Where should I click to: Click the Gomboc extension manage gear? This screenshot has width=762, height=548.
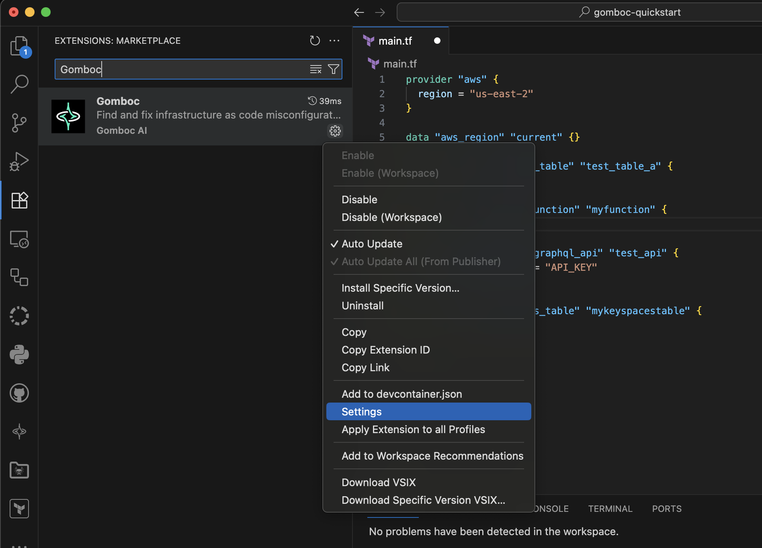coord(335,131)
